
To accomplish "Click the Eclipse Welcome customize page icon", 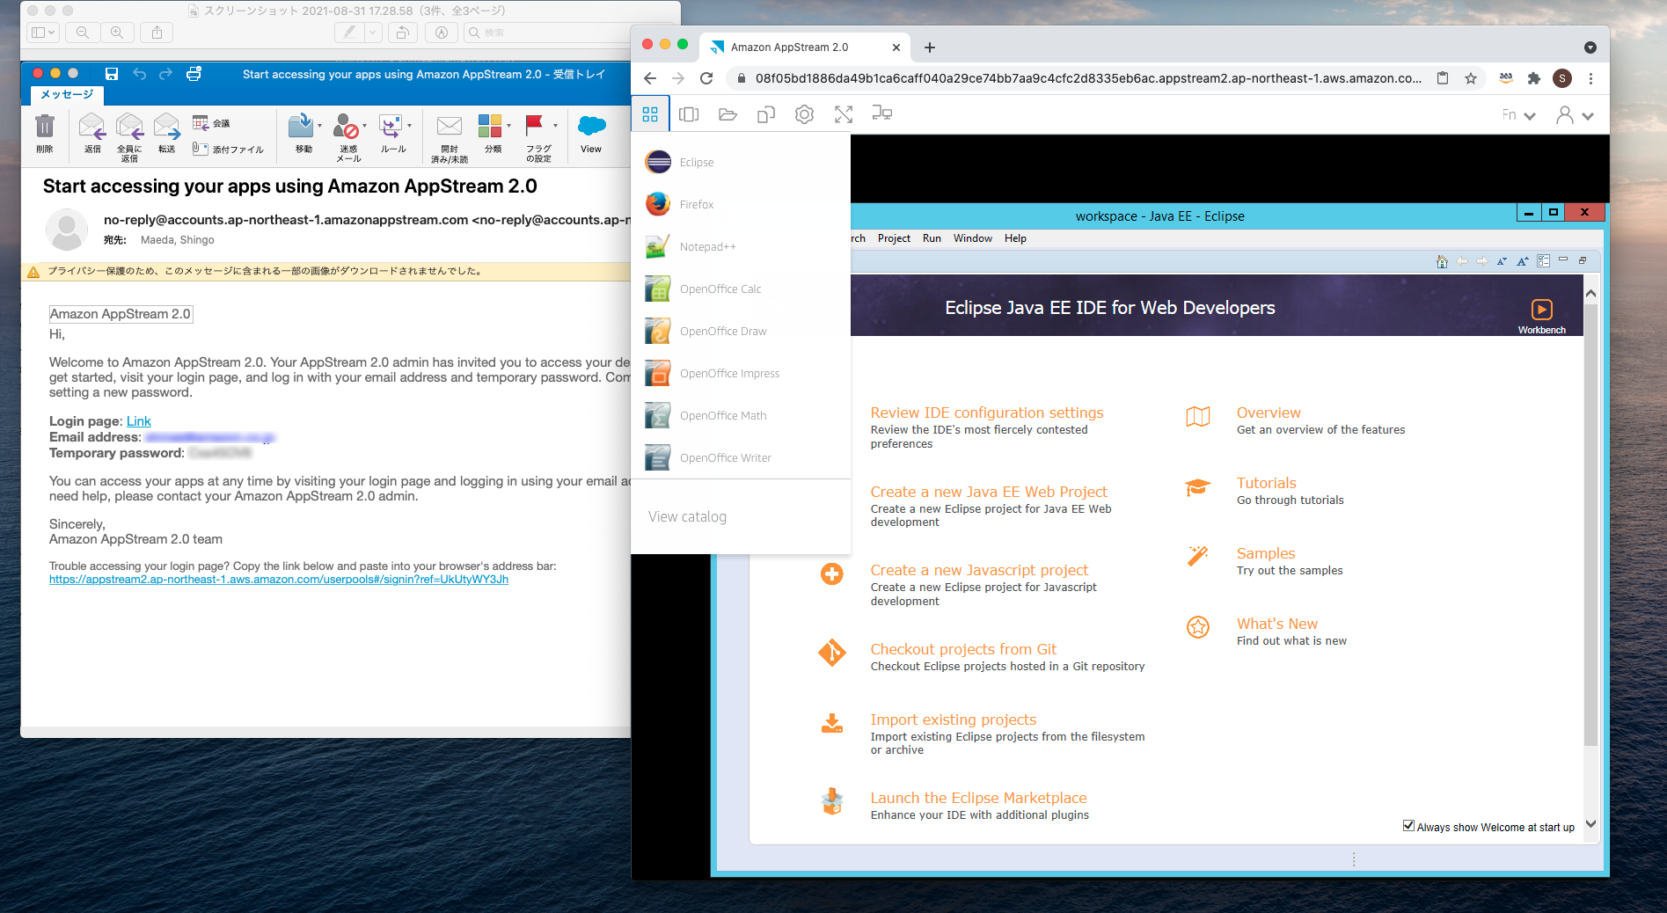I will 1544,260.
